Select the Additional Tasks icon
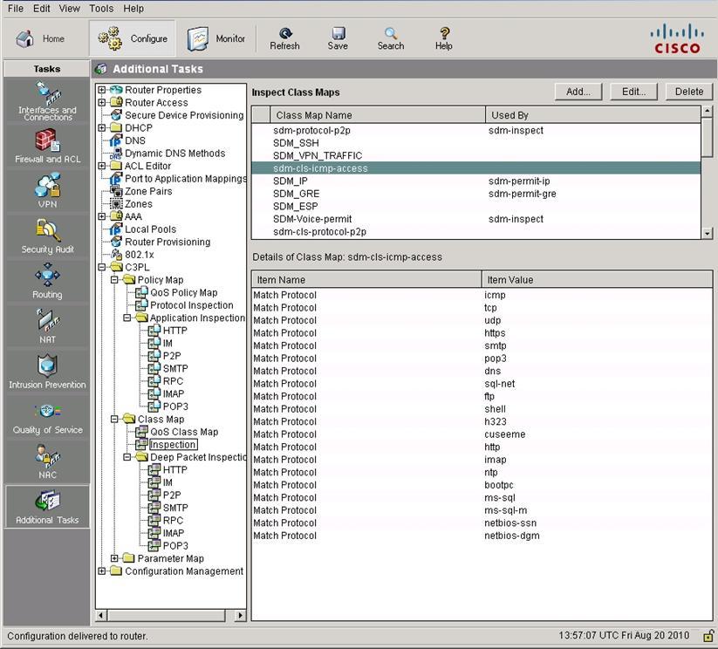The height and width of the screenshot is (649, 718). [x=47, y=507]
